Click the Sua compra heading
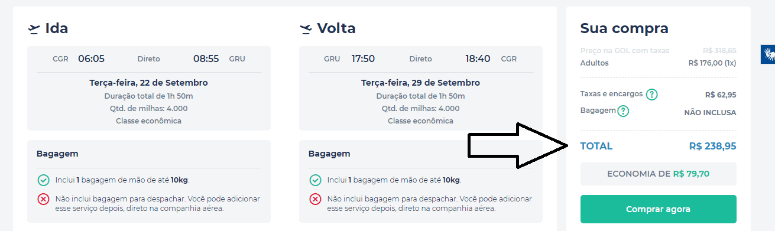This screenshot has height=231, width=775. point(624,28)
